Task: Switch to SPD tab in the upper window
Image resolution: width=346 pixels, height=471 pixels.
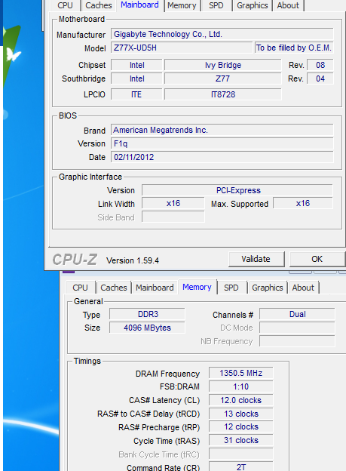Action: [x=216, y=5]
